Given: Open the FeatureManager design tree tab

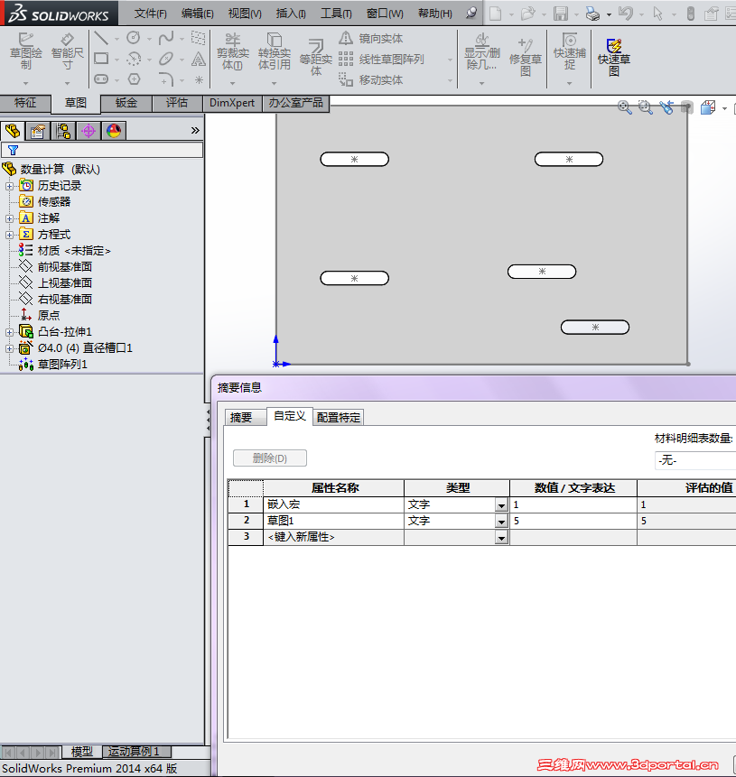Looking at the screenshot, I should point(13,131).
